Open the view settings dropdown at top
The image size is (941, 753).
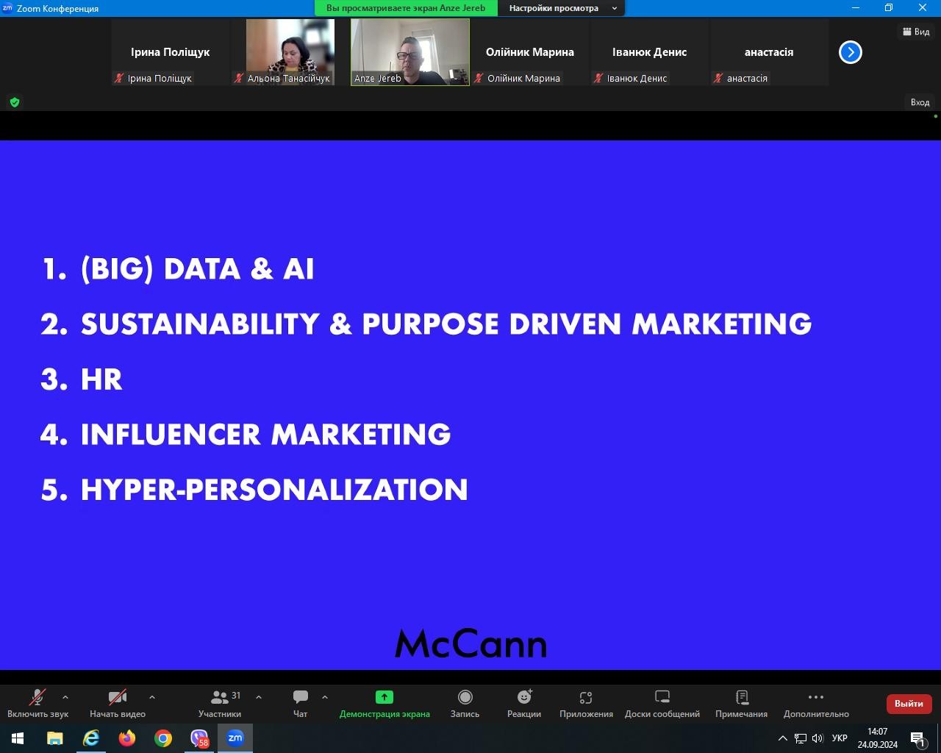[562, 8]
